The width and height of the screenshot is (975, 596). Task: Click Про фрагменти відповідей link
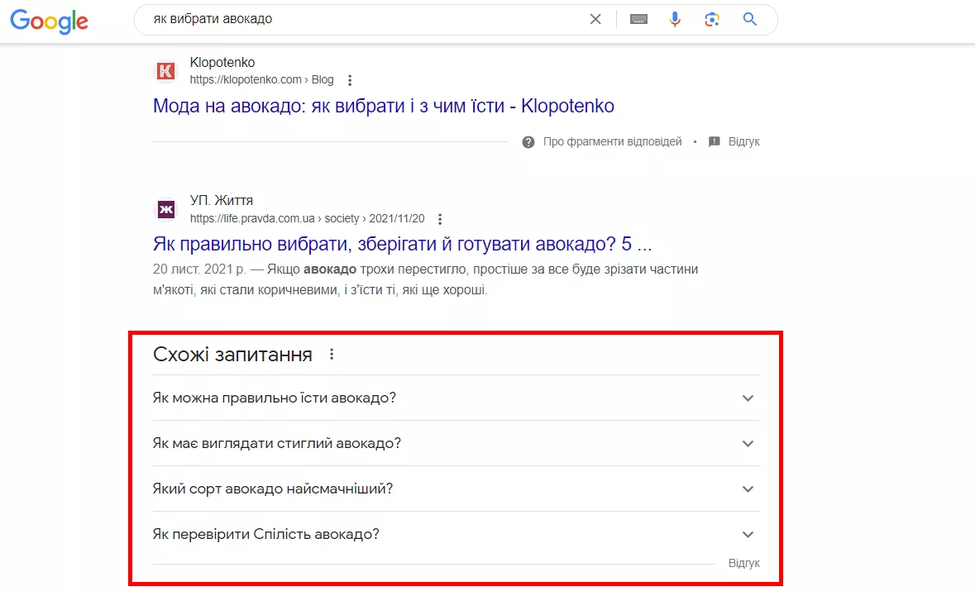613,141
